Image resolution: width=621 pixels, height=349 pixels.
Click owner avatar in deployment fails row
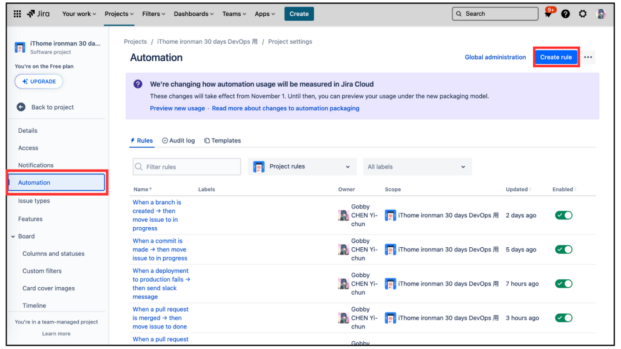[x=343, y=284]
